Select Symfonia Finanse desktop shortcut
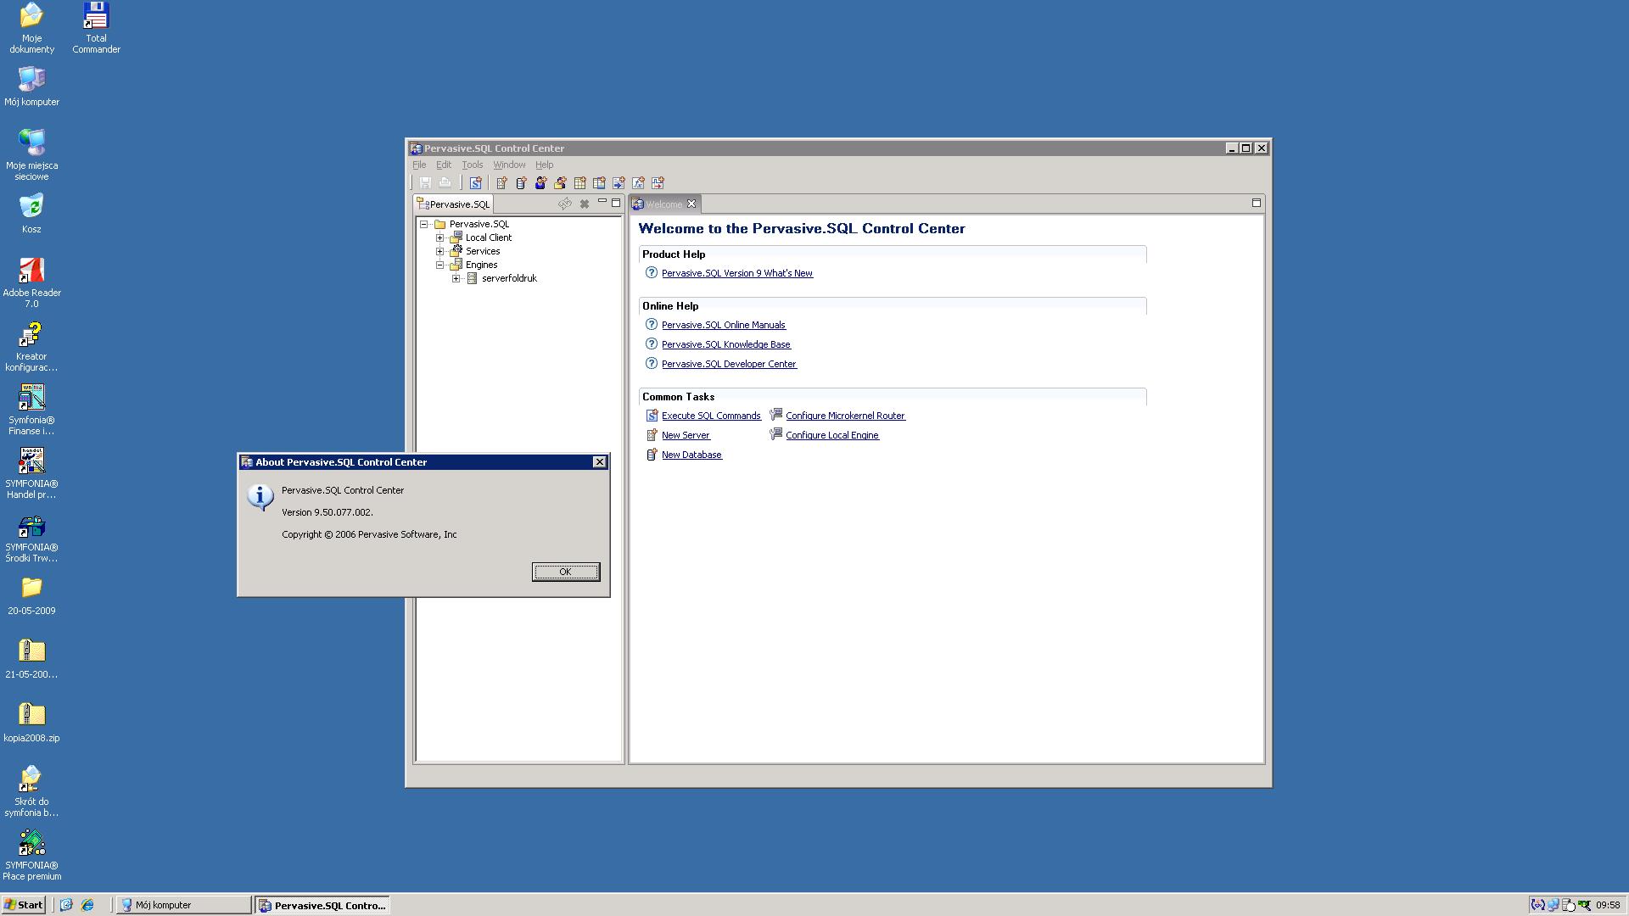Image resolution: width=1629 pixels, height=916 pixels. click(x=31, y=410)
